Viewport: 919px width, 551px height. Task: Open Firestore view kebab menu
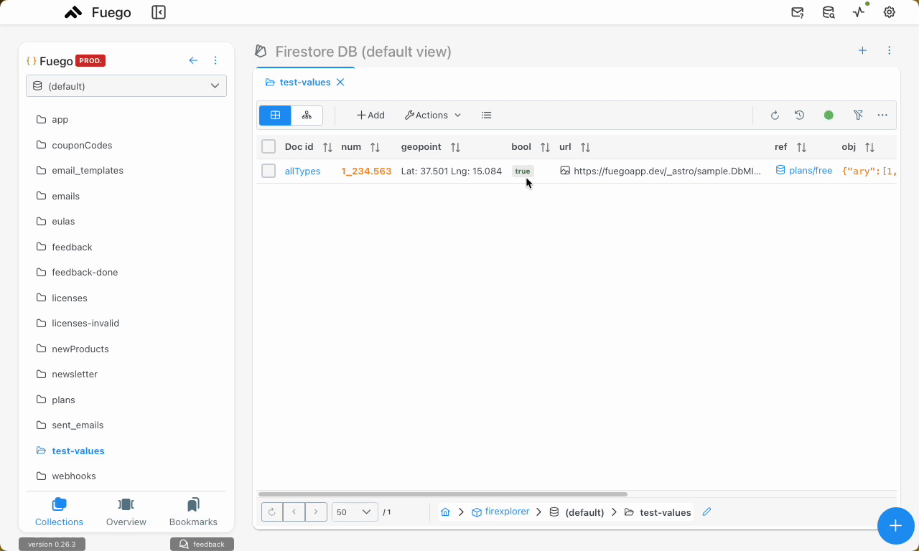pos(890,50)
